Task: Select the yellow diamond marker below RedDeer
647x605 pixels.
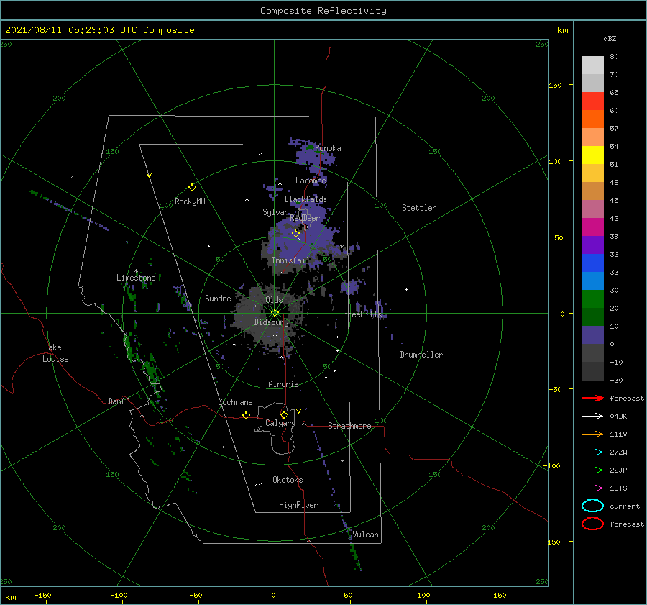Action: [x=295, y=234]
